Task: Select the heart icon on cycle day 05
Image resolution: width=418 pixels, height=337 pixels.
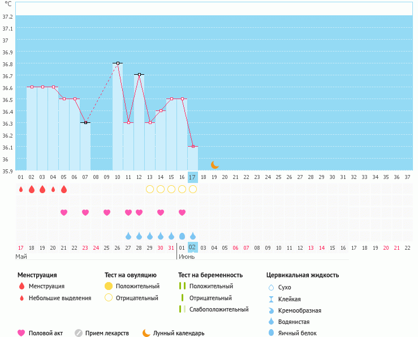Action: point(64,212)
